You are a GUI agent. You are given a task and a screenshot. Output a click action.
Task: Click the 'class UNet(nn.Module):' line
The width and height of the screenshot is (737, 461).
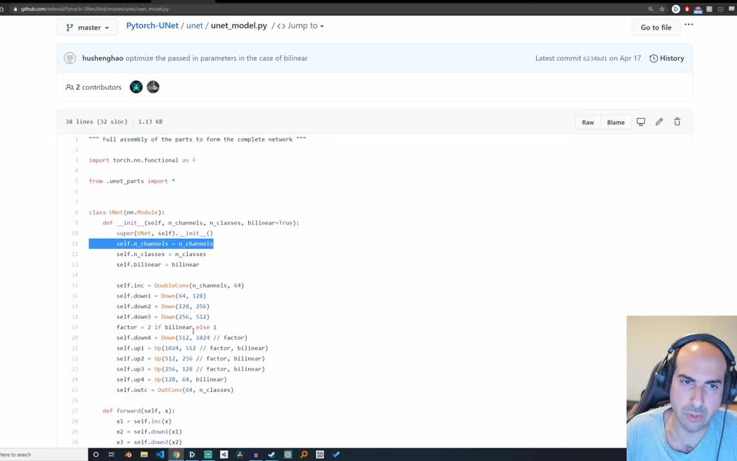127,213
